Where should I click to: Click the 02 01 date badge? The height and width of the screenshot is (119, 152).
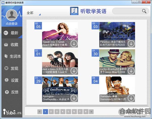click(38, 53)
